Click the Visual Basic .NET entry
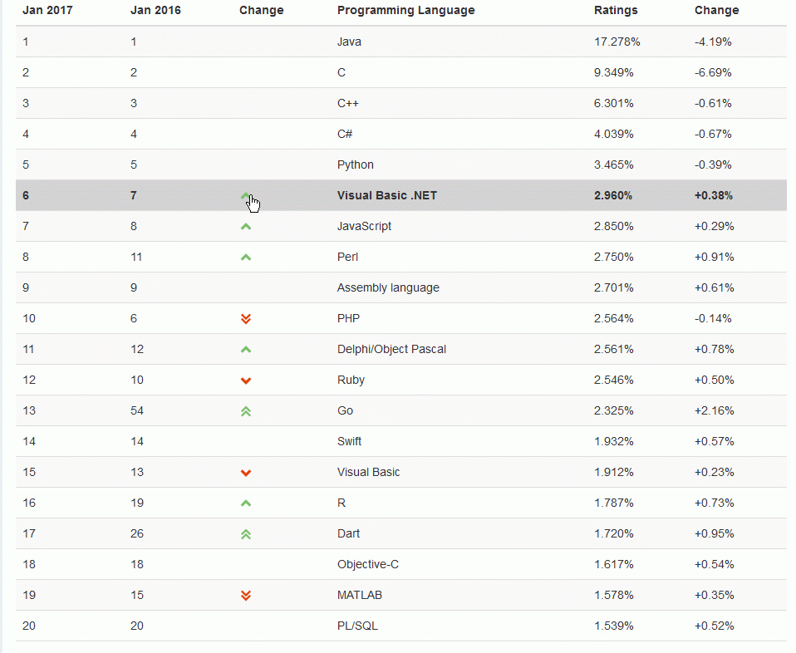 386,196
